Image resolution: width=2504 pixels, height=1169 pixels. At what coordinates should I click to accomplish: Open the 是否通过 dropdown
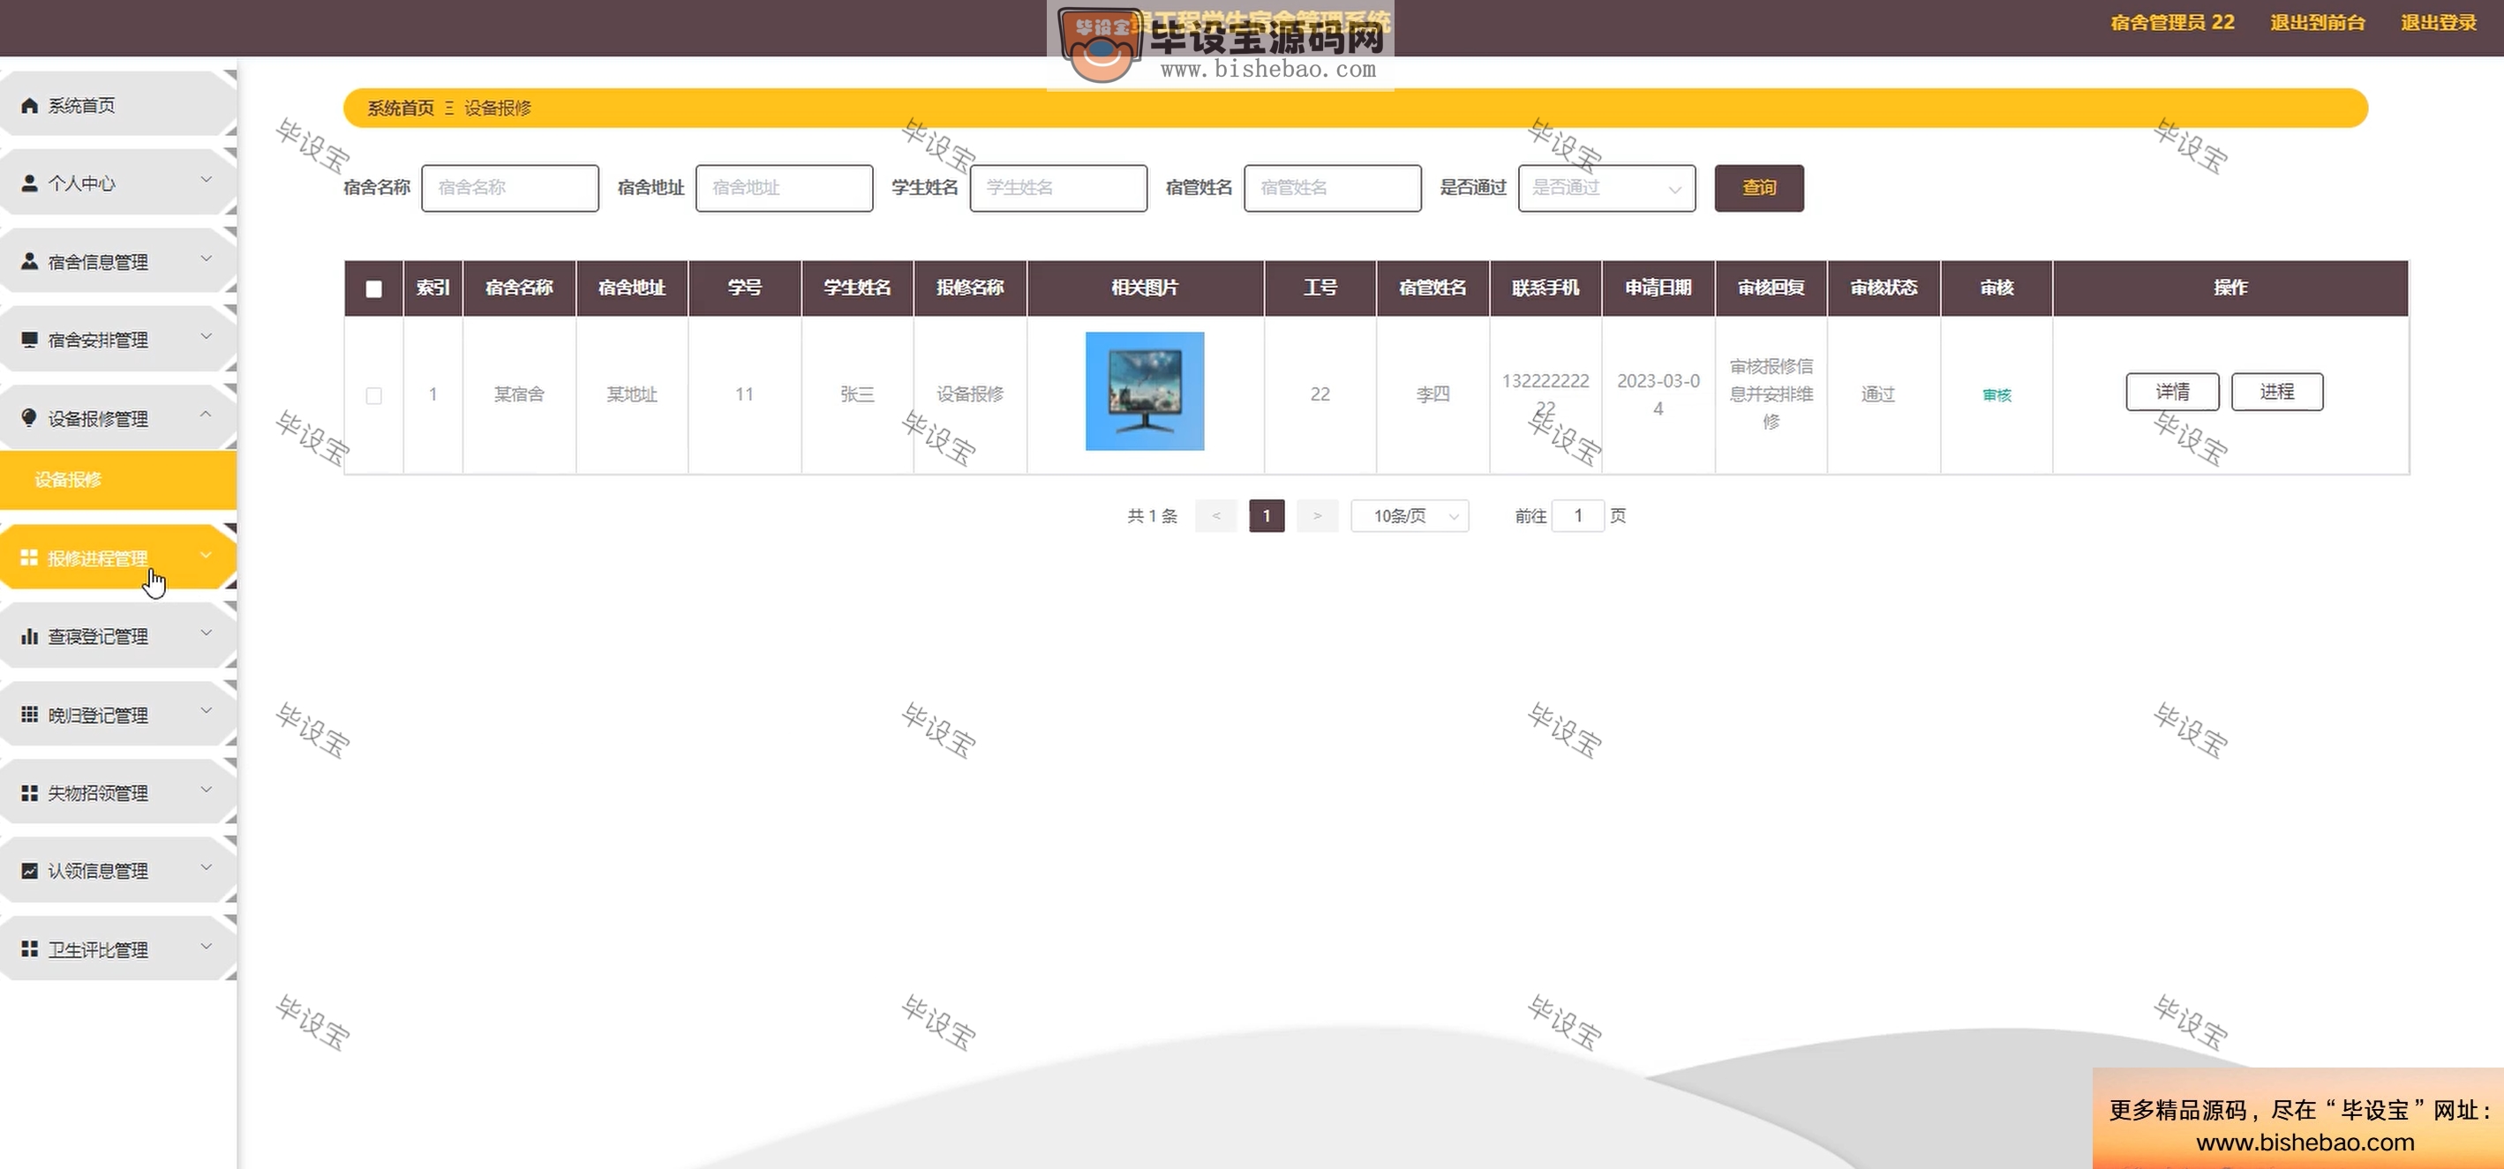(1605, 188)
